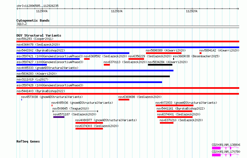Click the nsv5441403 red variant bar
Viewport: 247px width, 158px height.
[x=128, y=94]
